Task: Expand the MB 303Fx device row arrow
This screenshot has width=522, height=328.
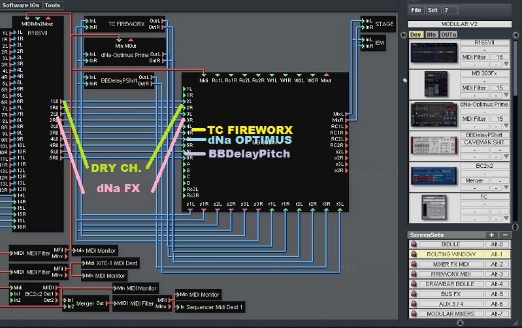Action: 506,95
